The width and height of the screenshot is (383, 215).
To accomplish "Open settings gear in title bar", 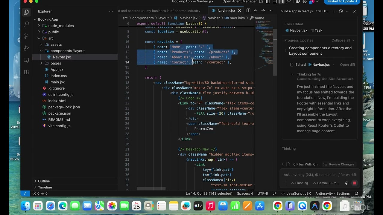I will point(305,1).
